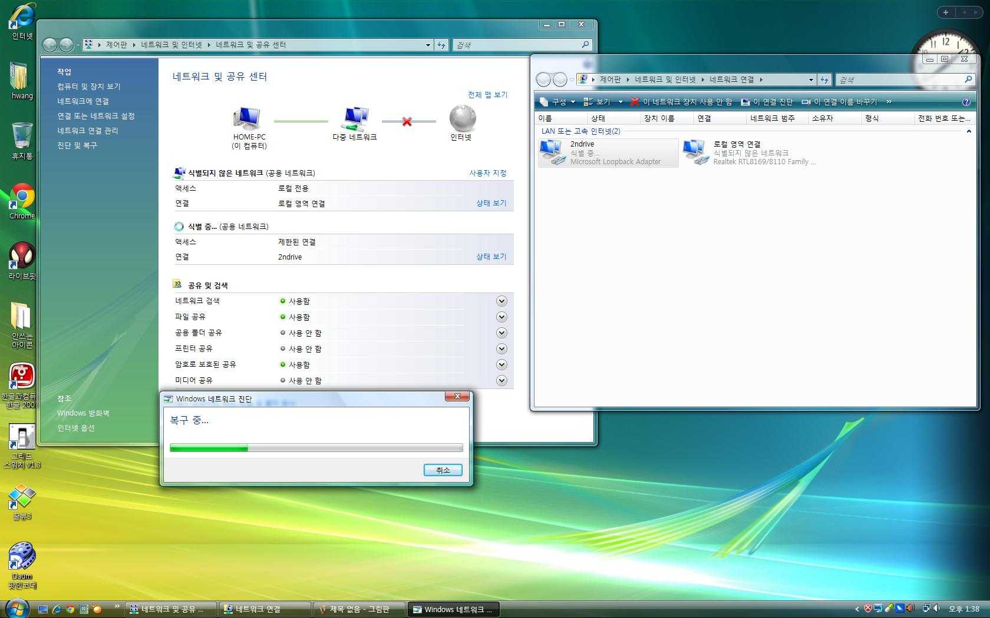Show more toolbar commands chevron in 네트워크 연결

(x=889, y=102)
